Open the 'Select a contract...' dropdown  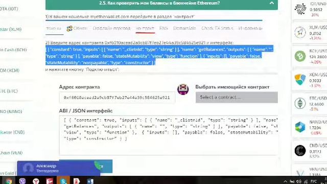[237, 97]
